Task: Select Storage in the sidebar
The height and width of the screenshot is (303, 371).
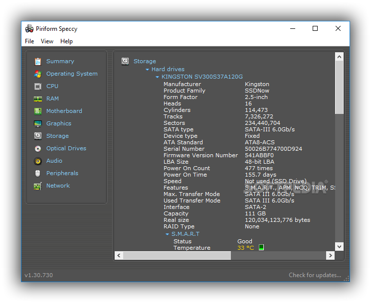Action: pos(57,136)
